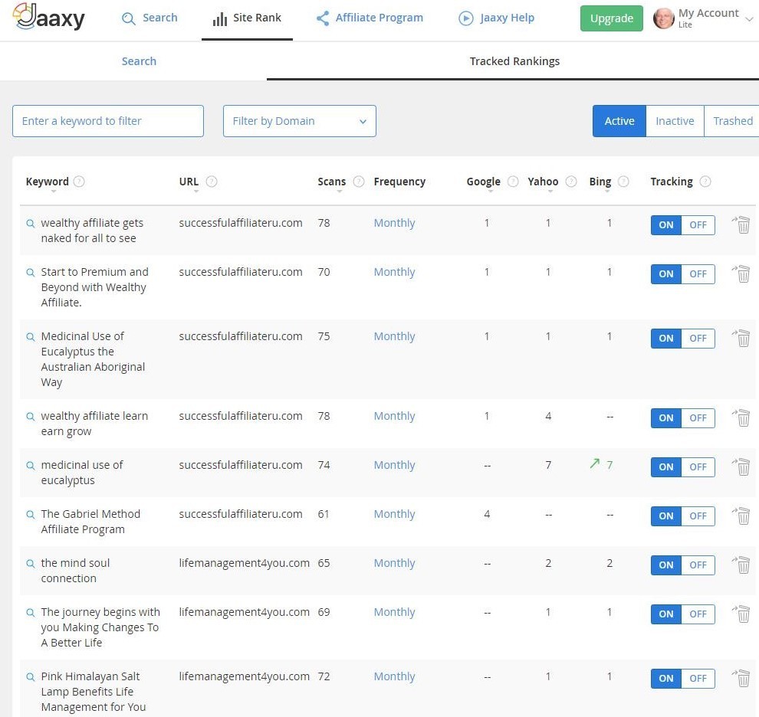Open the Site Rank navigation item
This screenshot has width=759, height=717.
247,18
